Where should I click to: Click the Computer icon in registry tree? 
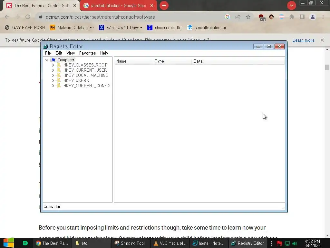coord(53,60)
